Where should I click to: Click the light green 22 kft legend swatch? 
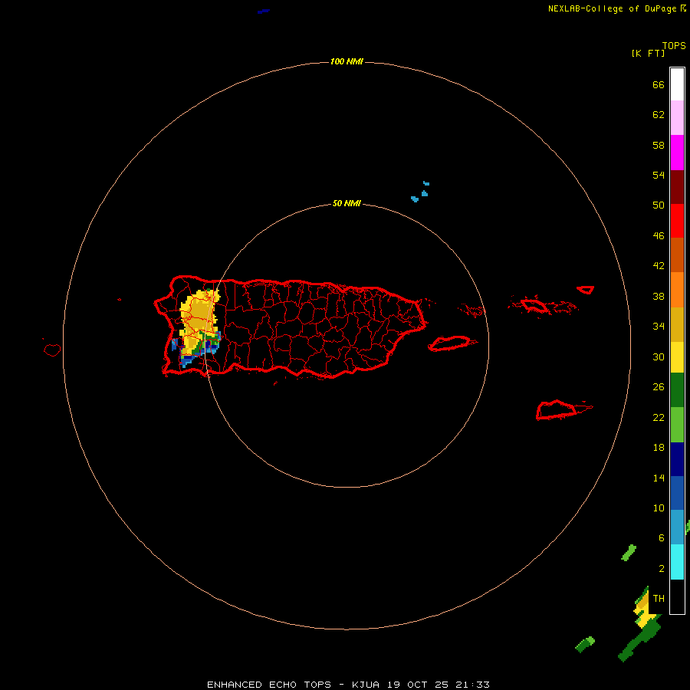pos(677,425)
